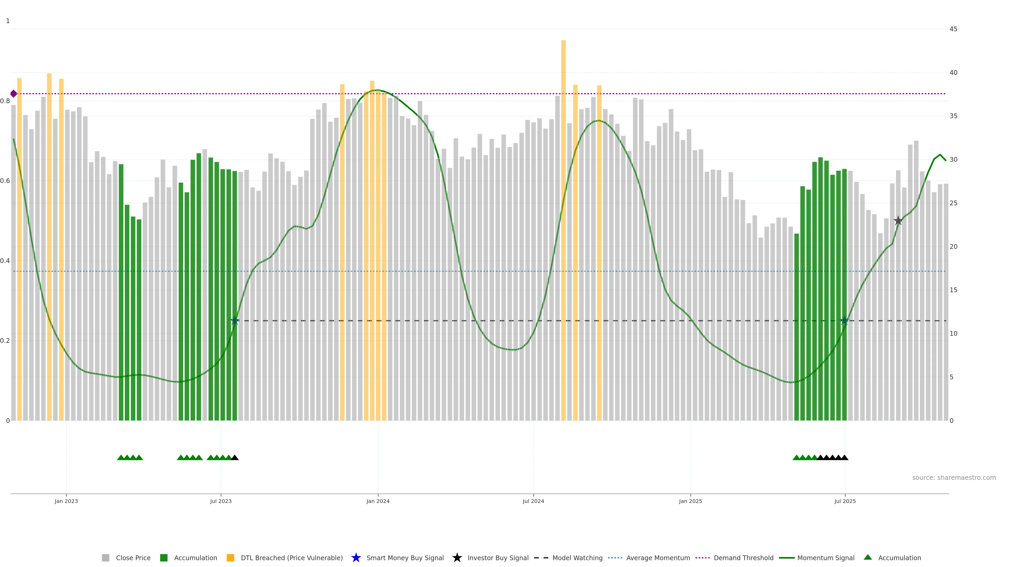Hide the Average Momentum series via the legend

[658, 558]
